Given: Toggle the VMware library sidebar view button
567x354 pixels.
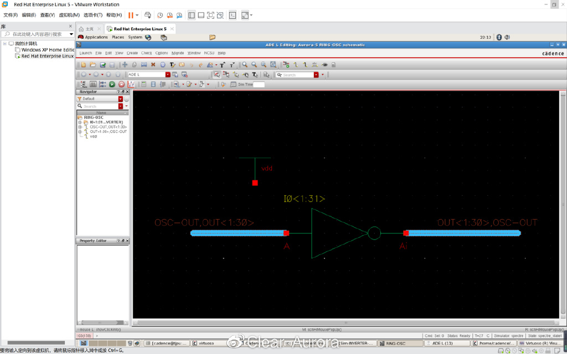Looking at the screenshot, I should 192,15.
